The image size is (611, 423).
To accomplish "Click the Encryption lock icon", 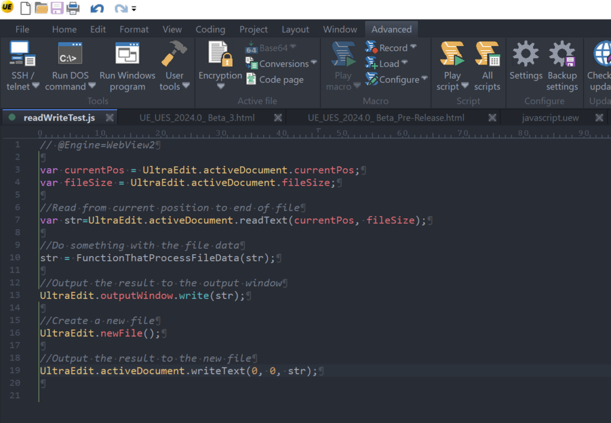I will [x=220, y=53].
